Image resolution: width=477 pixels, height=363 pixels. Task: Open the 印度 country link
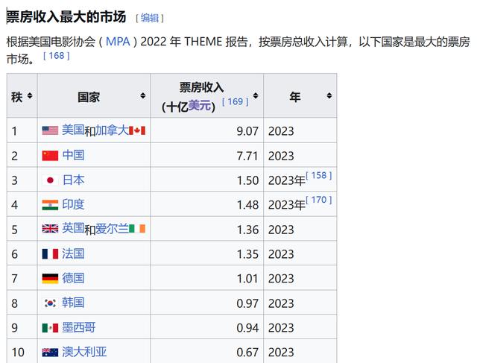tap(73, 204)
